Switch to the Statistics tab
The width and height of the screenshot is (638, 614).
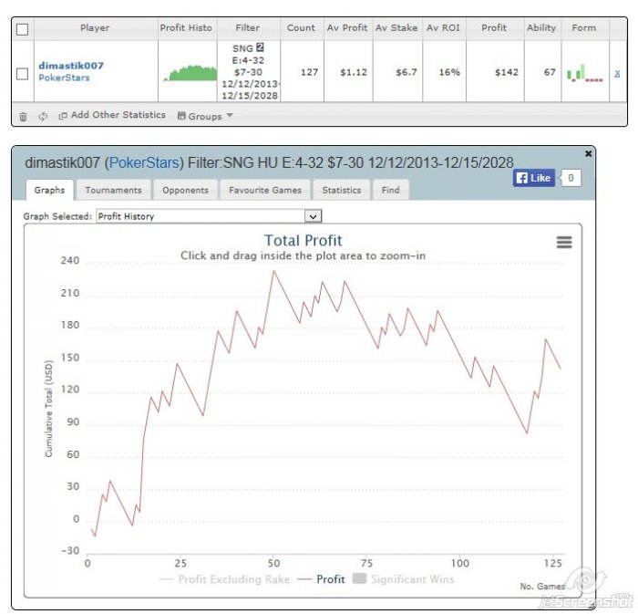point(342,190)
